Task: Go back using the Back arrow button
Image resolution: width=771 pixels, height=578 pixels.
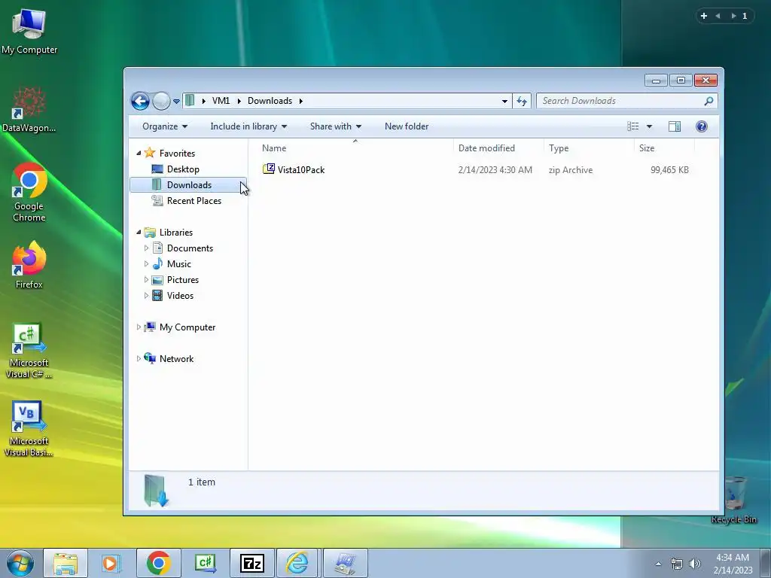Action: point(140,102)
